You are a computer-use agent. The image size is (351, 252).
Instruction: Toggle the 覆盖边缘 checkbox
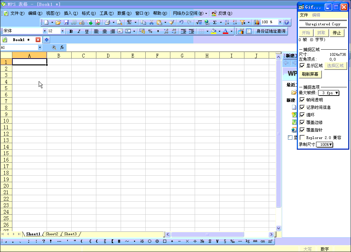pos(302,122)
